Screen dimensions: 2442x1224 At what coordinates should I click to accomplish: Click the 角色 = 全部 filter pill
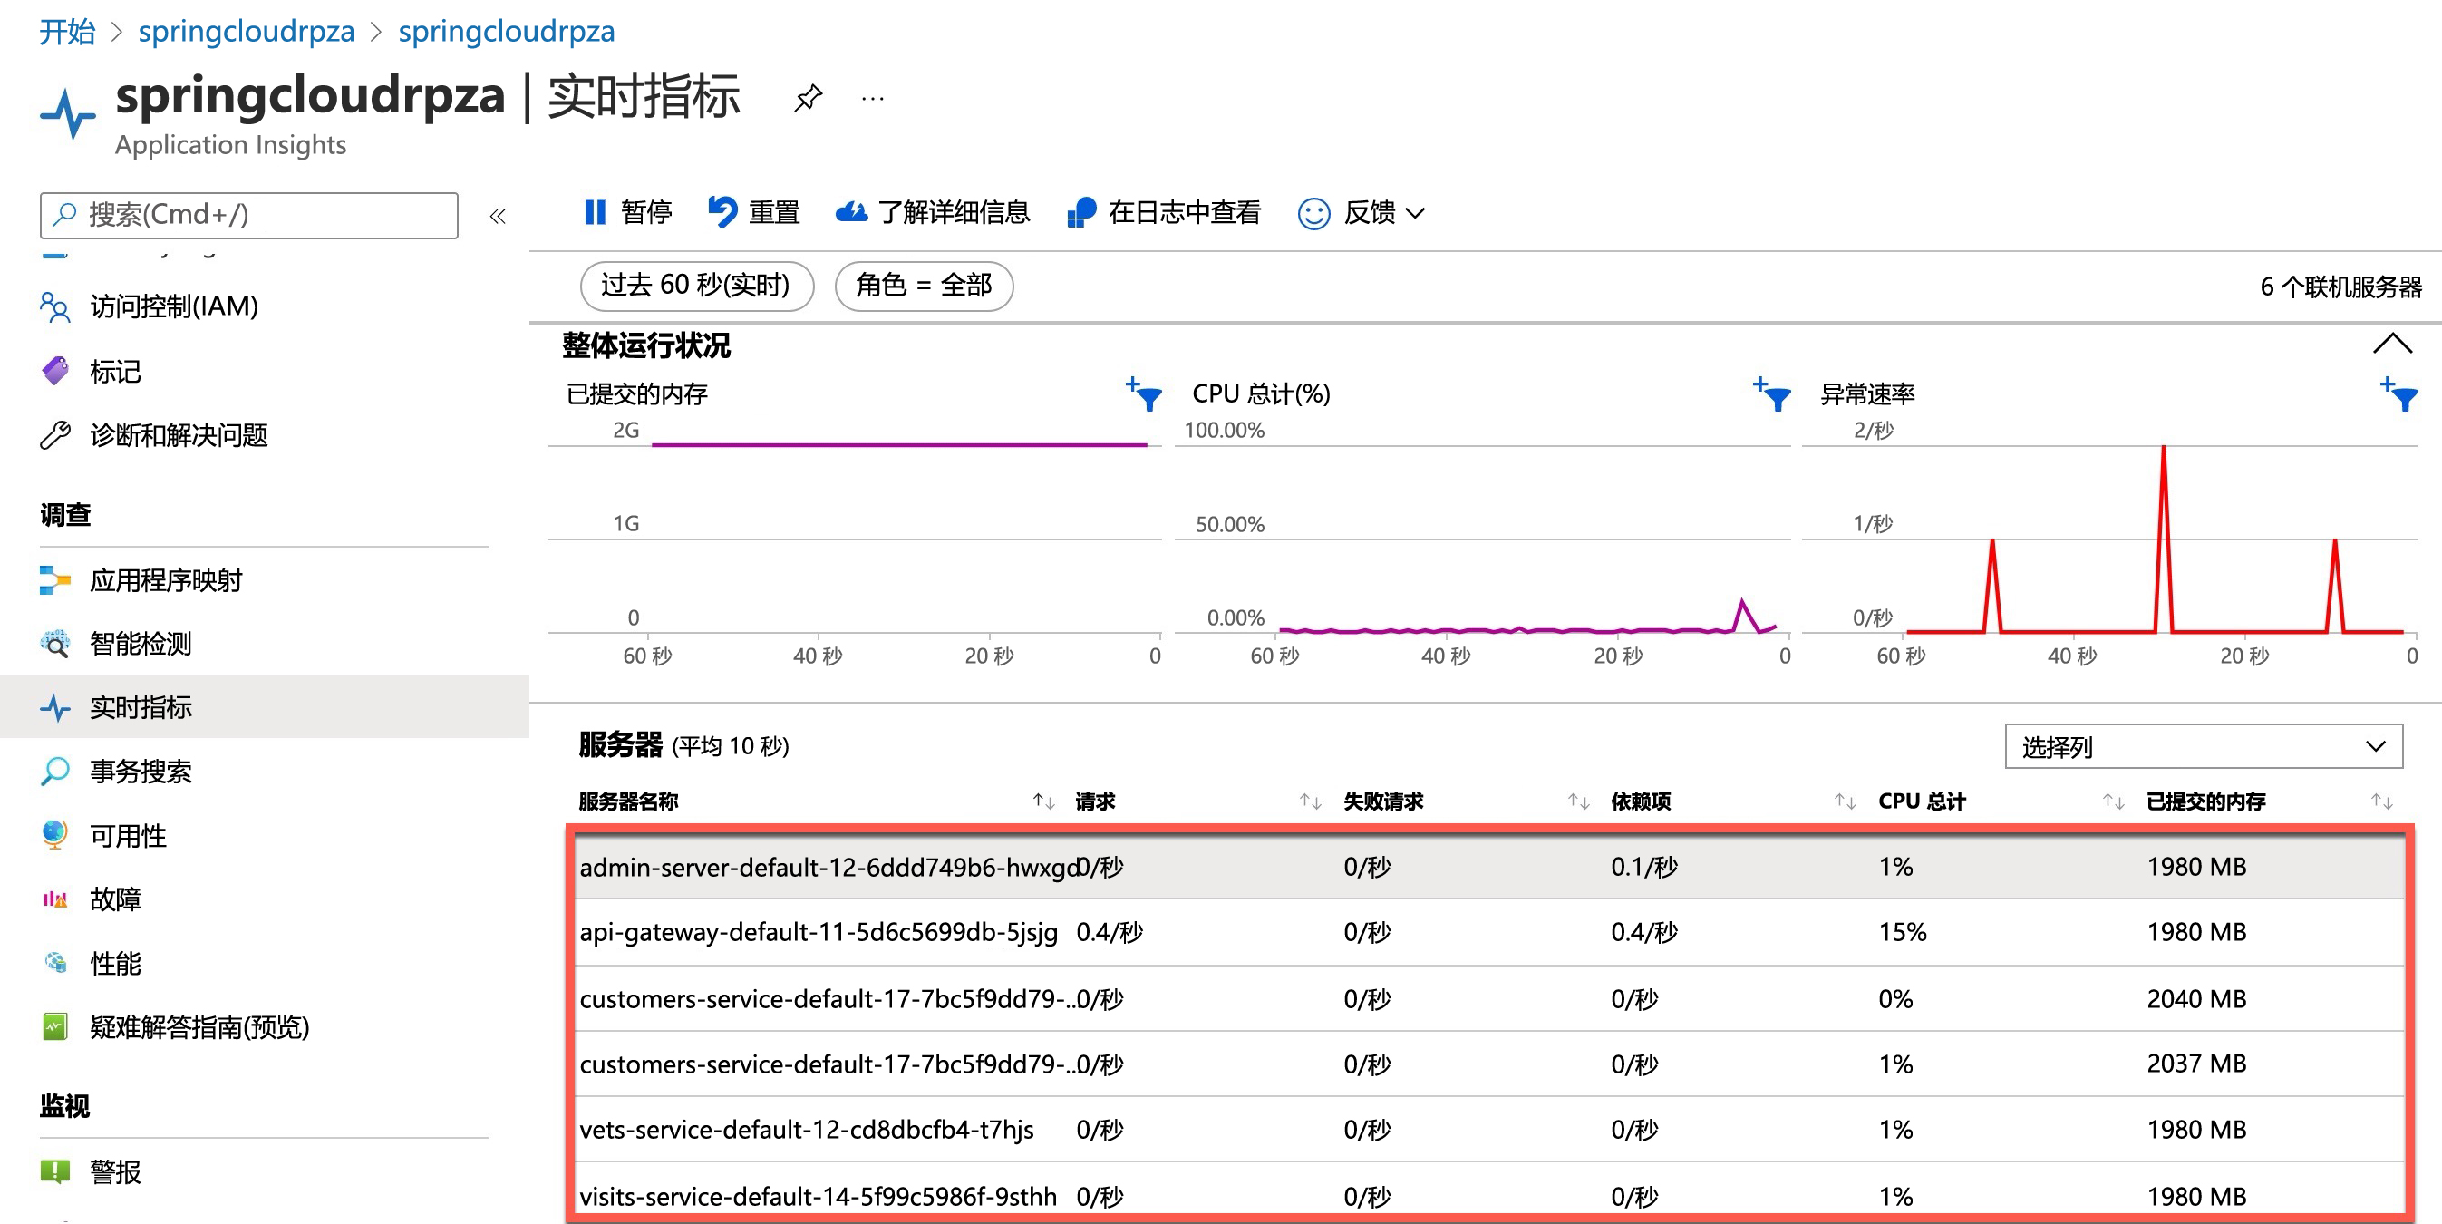[924, 286]
